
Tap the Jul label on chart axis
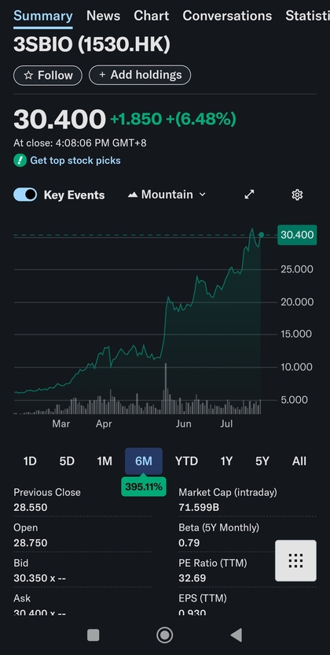pos(226,424)
